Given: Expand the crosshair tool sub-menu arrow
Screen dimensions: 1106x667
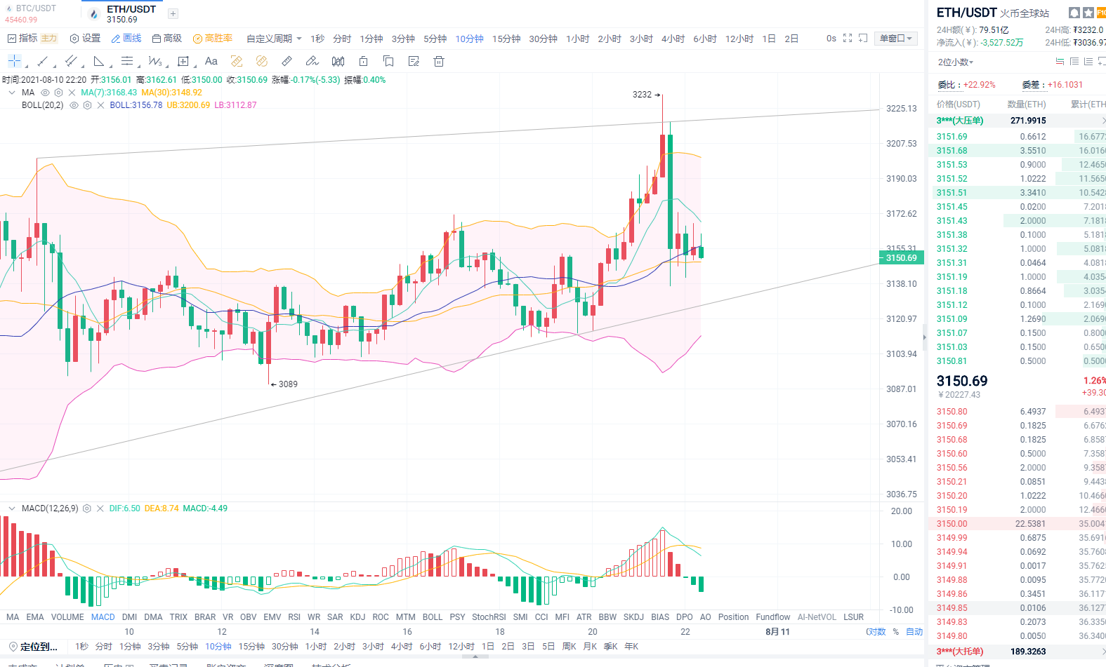Looking at the screenshot, I should point(26,66).
